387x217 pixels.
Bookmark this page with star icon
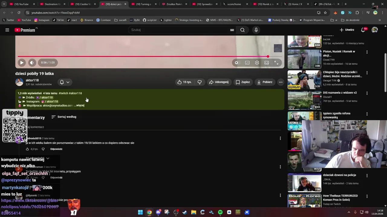325,13
